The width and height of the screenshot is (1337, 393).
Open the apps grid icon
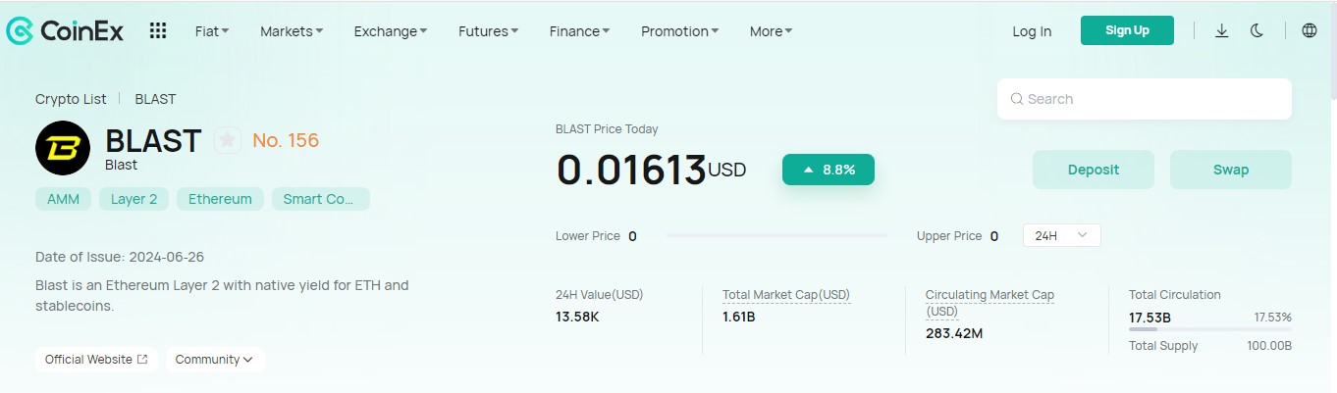click(x=158, y=31)
